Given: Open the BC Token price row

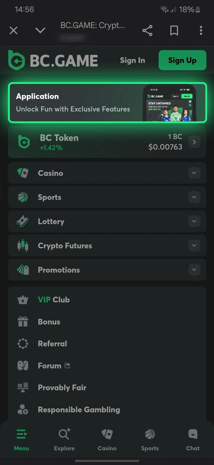Looking at the screenshot, I should pos(107,142).
